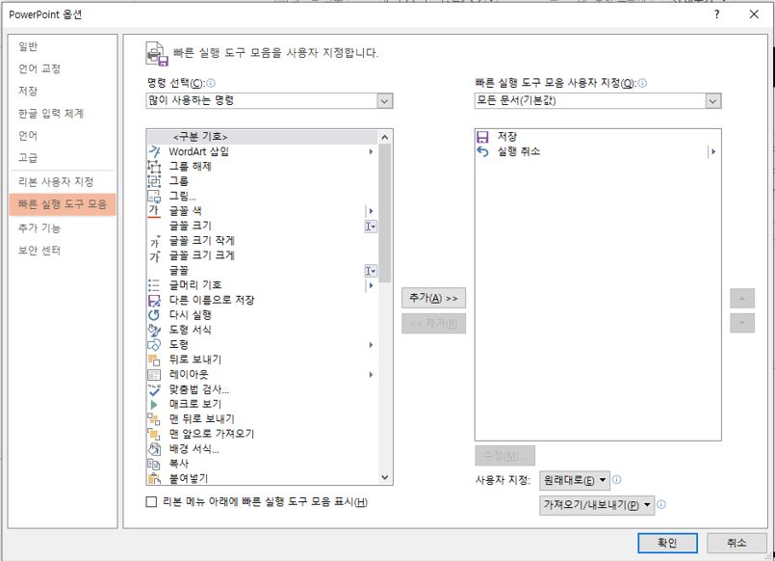Select the WordArt 삽입 icon
This screenshot has width=775, height=561.
(x=154, y=151)
